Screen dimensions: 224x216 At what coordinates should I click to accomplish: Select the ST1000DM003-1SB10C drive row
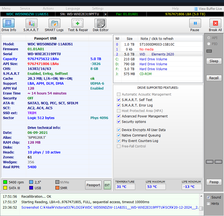157,44
